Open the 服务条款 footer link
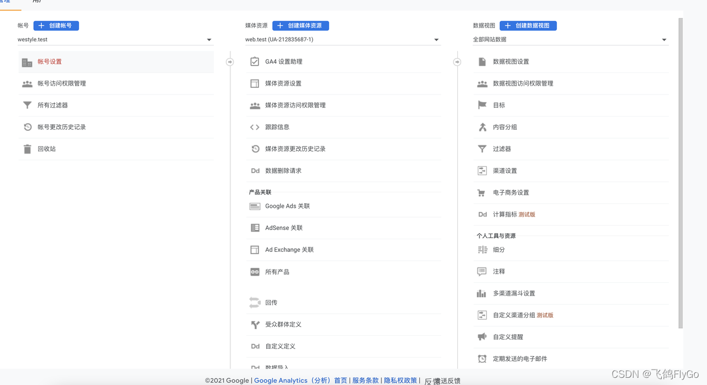707x385 pixels. (x=366, y=381)
